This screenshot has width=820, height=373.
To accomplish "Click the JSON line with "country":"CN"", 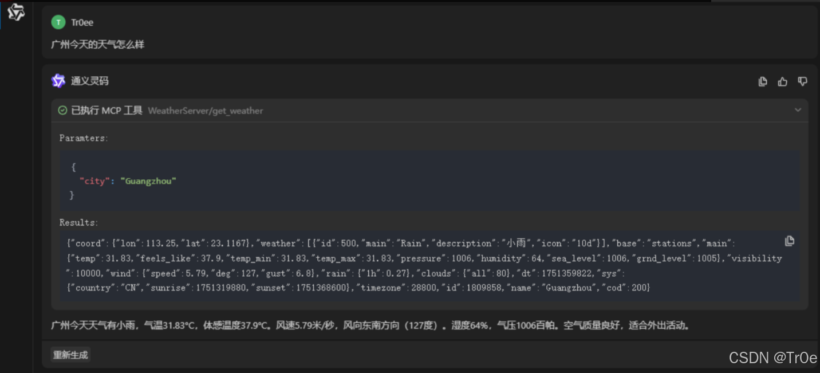I will tap(358, 288).
